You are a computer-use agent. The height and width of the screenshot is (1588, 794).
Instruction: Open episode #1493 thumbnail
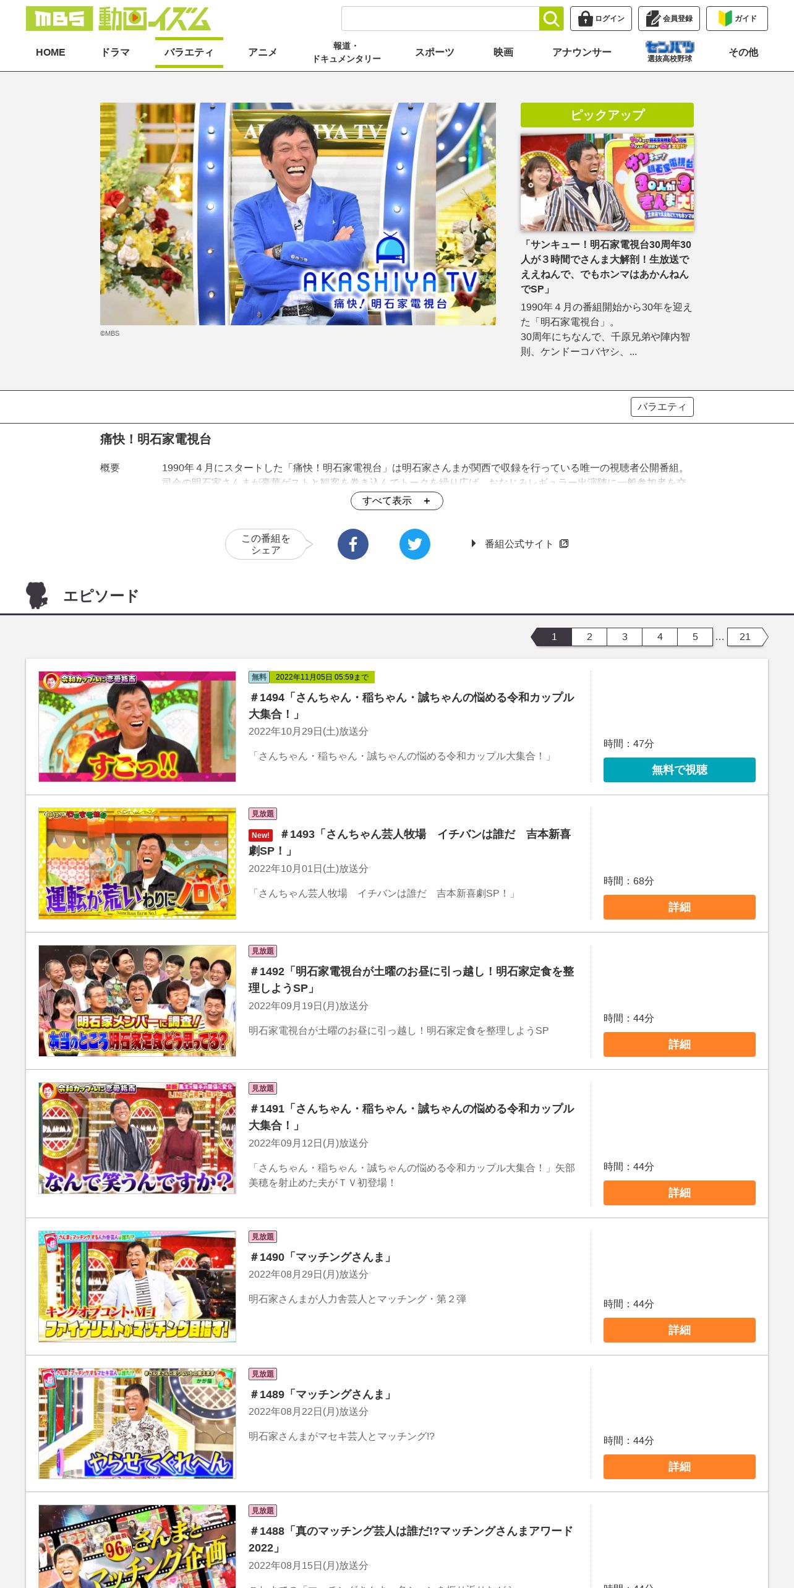click(x=137, y=863)
